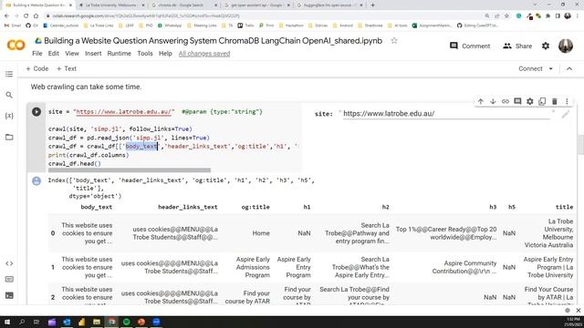Open the command palette icon

click(x=9, y=280)
